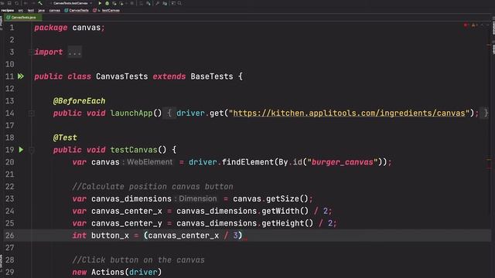The image size is (495, 278).
Task: Expand the collapsed import ellipsis
Action: [74, 52]
